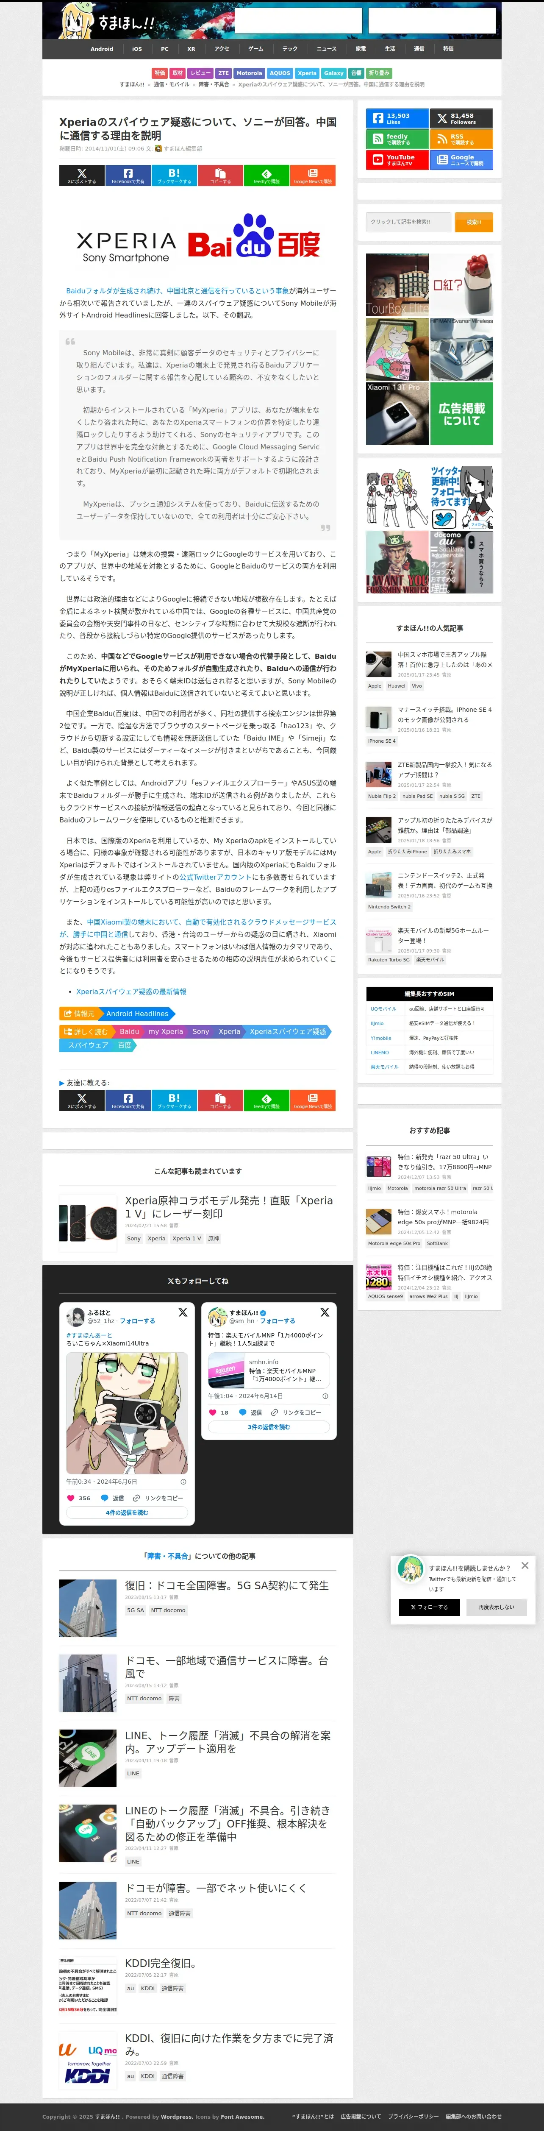Open 広告掲載について sidebar banner
Viewport: 544px width, 2131px height.
tap(461, 414)
